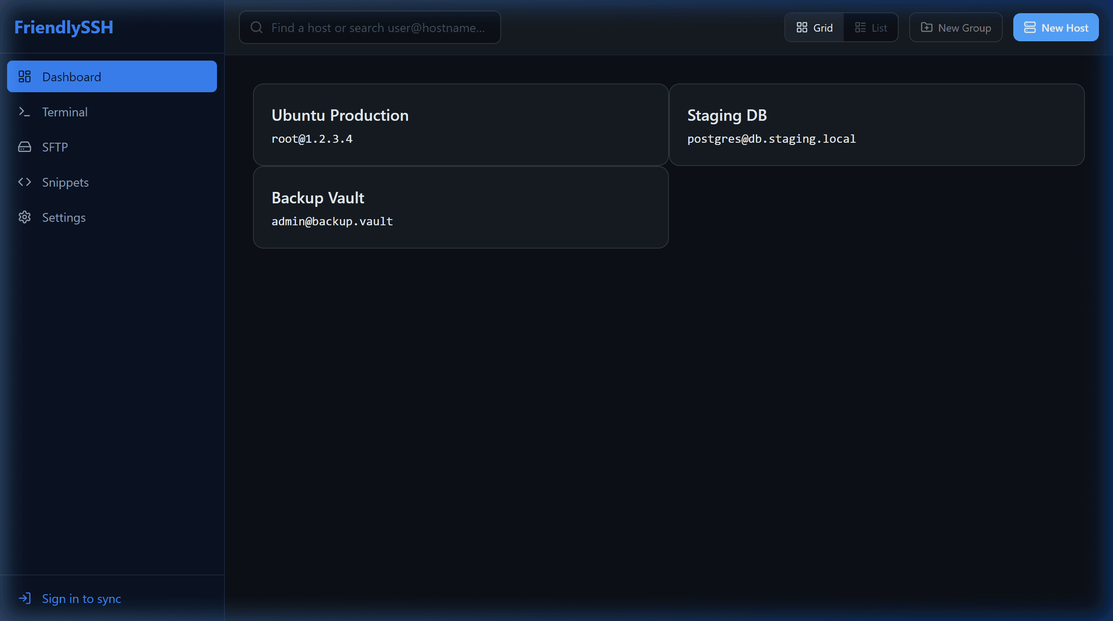This screenshot has width=1113, height=621.
Task: Select the Snippets code icon
Action: tap(25, 182)
